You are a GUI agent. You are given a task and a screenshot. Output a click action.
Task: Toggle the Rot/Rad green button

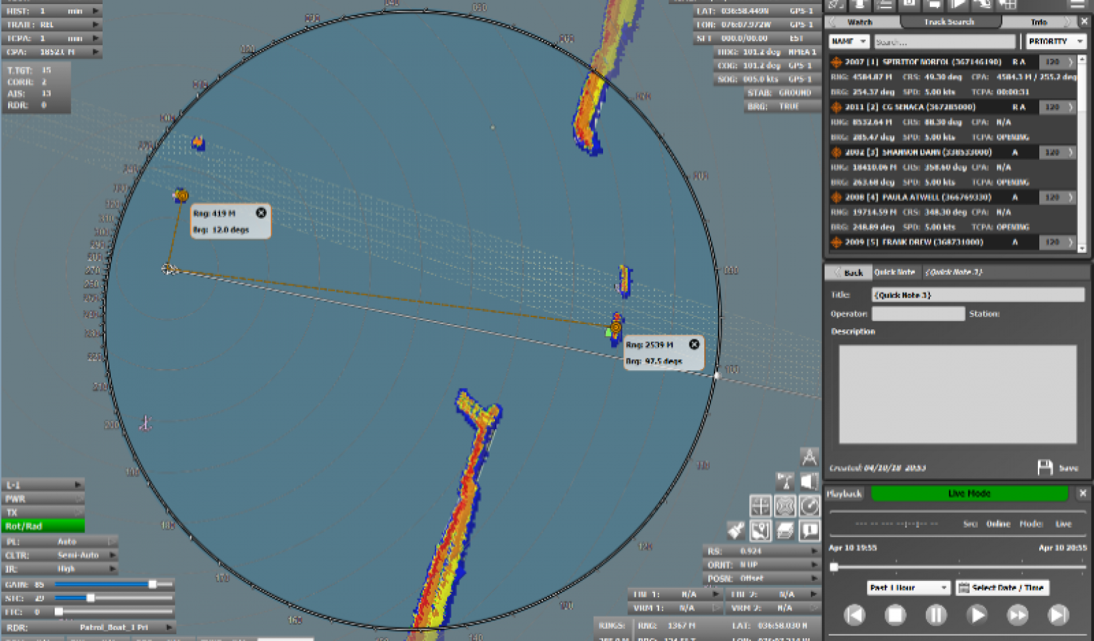pyautogui.click(x=43, y=526)
